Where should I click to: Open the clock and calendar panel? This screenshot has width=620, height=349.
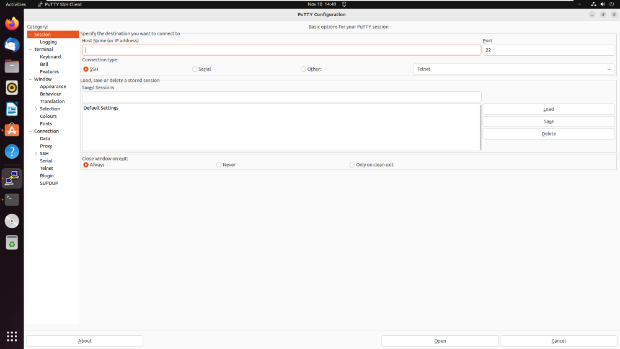click(322, 4)
